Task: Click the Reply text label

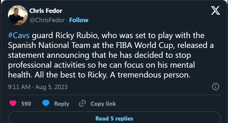Action: pos(61,104)
